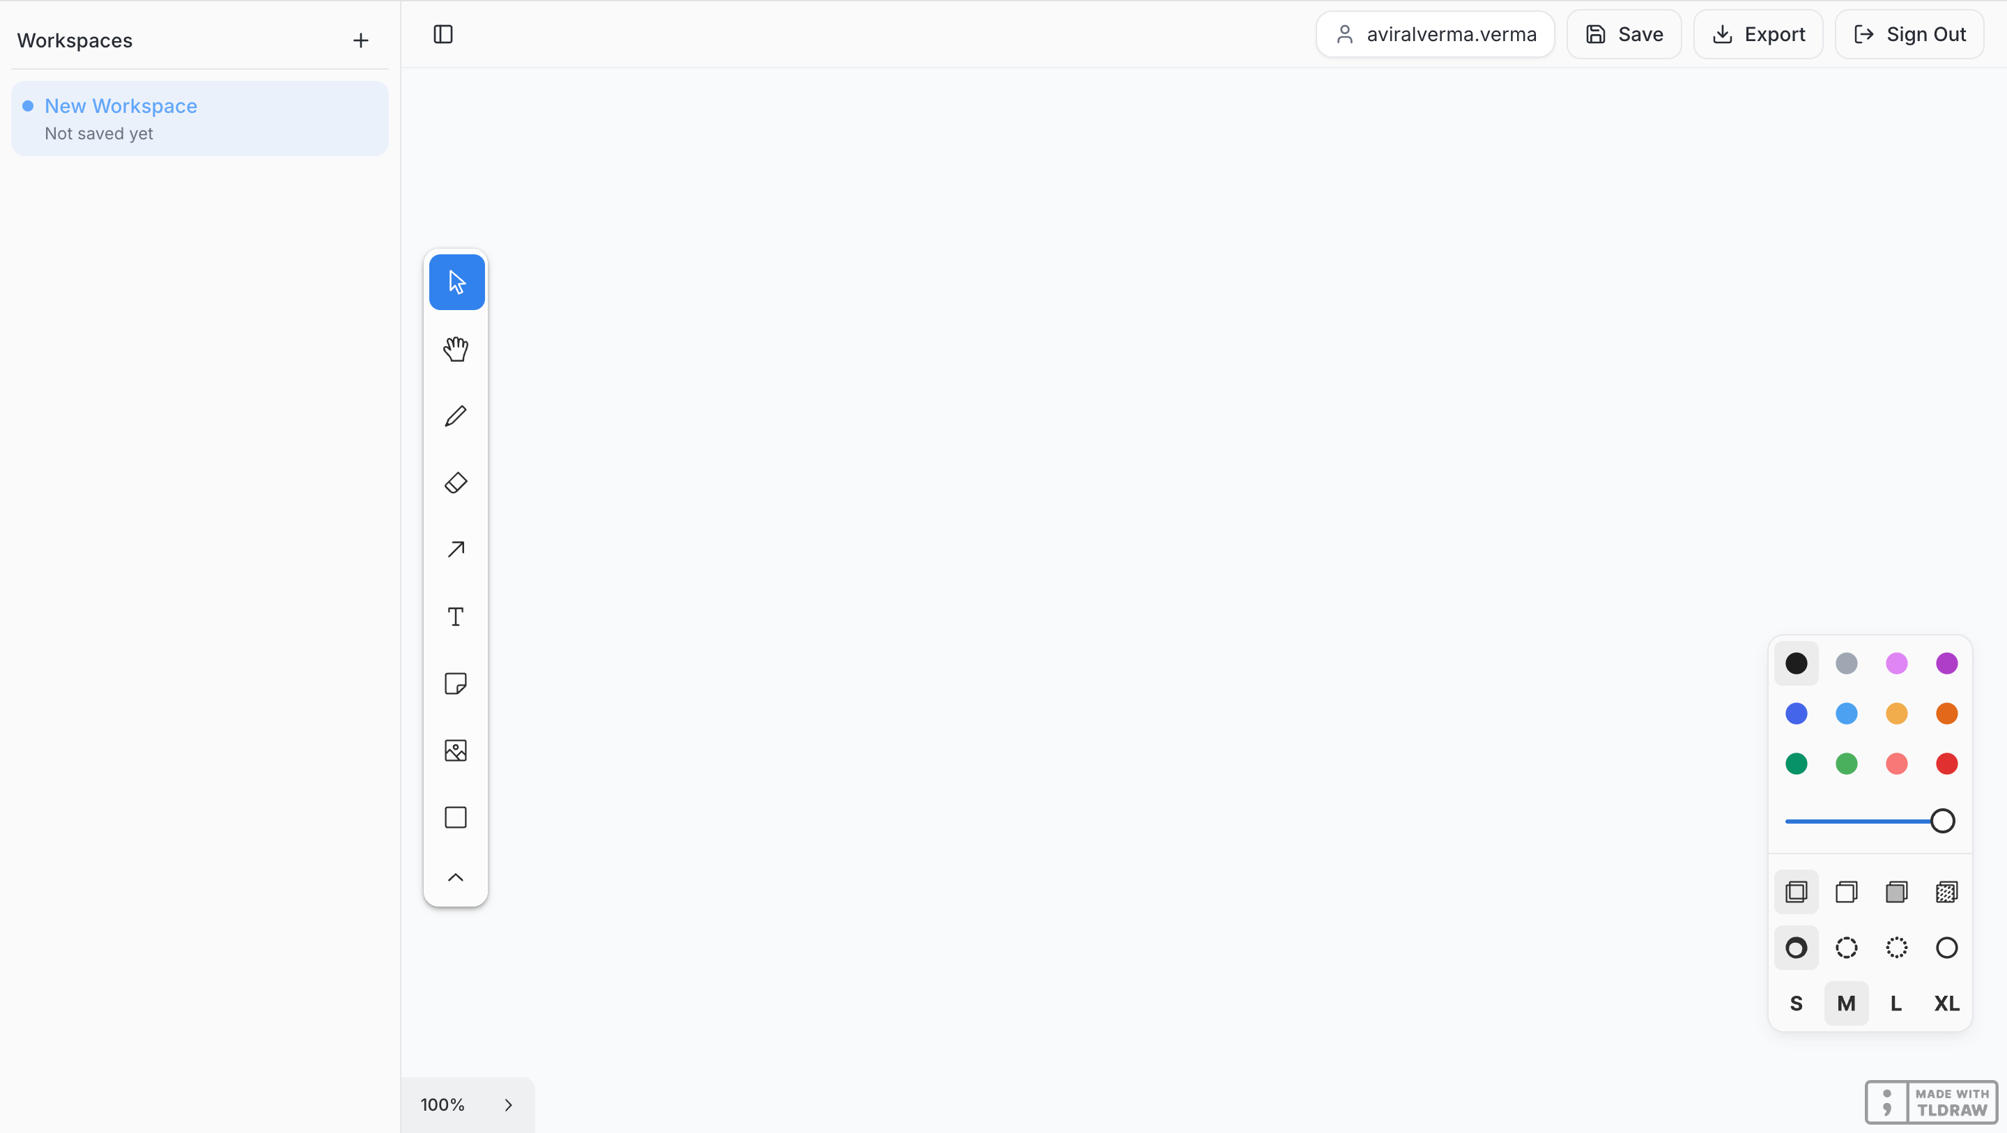Image resolution: width=2007 pixels, height=1133 pixels.
Task: Open the Image media tool
Action: pyautogui.click(x=456, y=751)
